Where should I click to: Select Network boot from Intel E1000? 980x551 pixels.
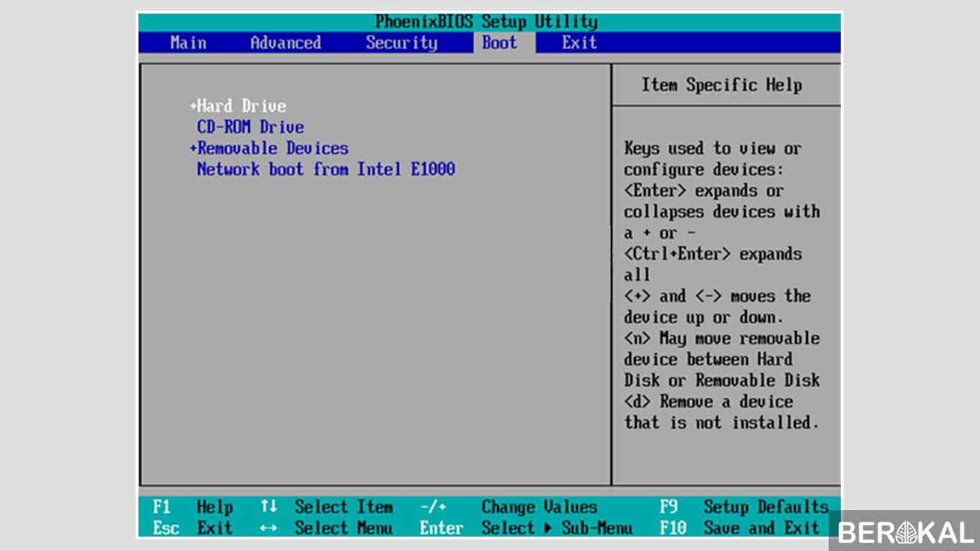[x=326, y=169]
